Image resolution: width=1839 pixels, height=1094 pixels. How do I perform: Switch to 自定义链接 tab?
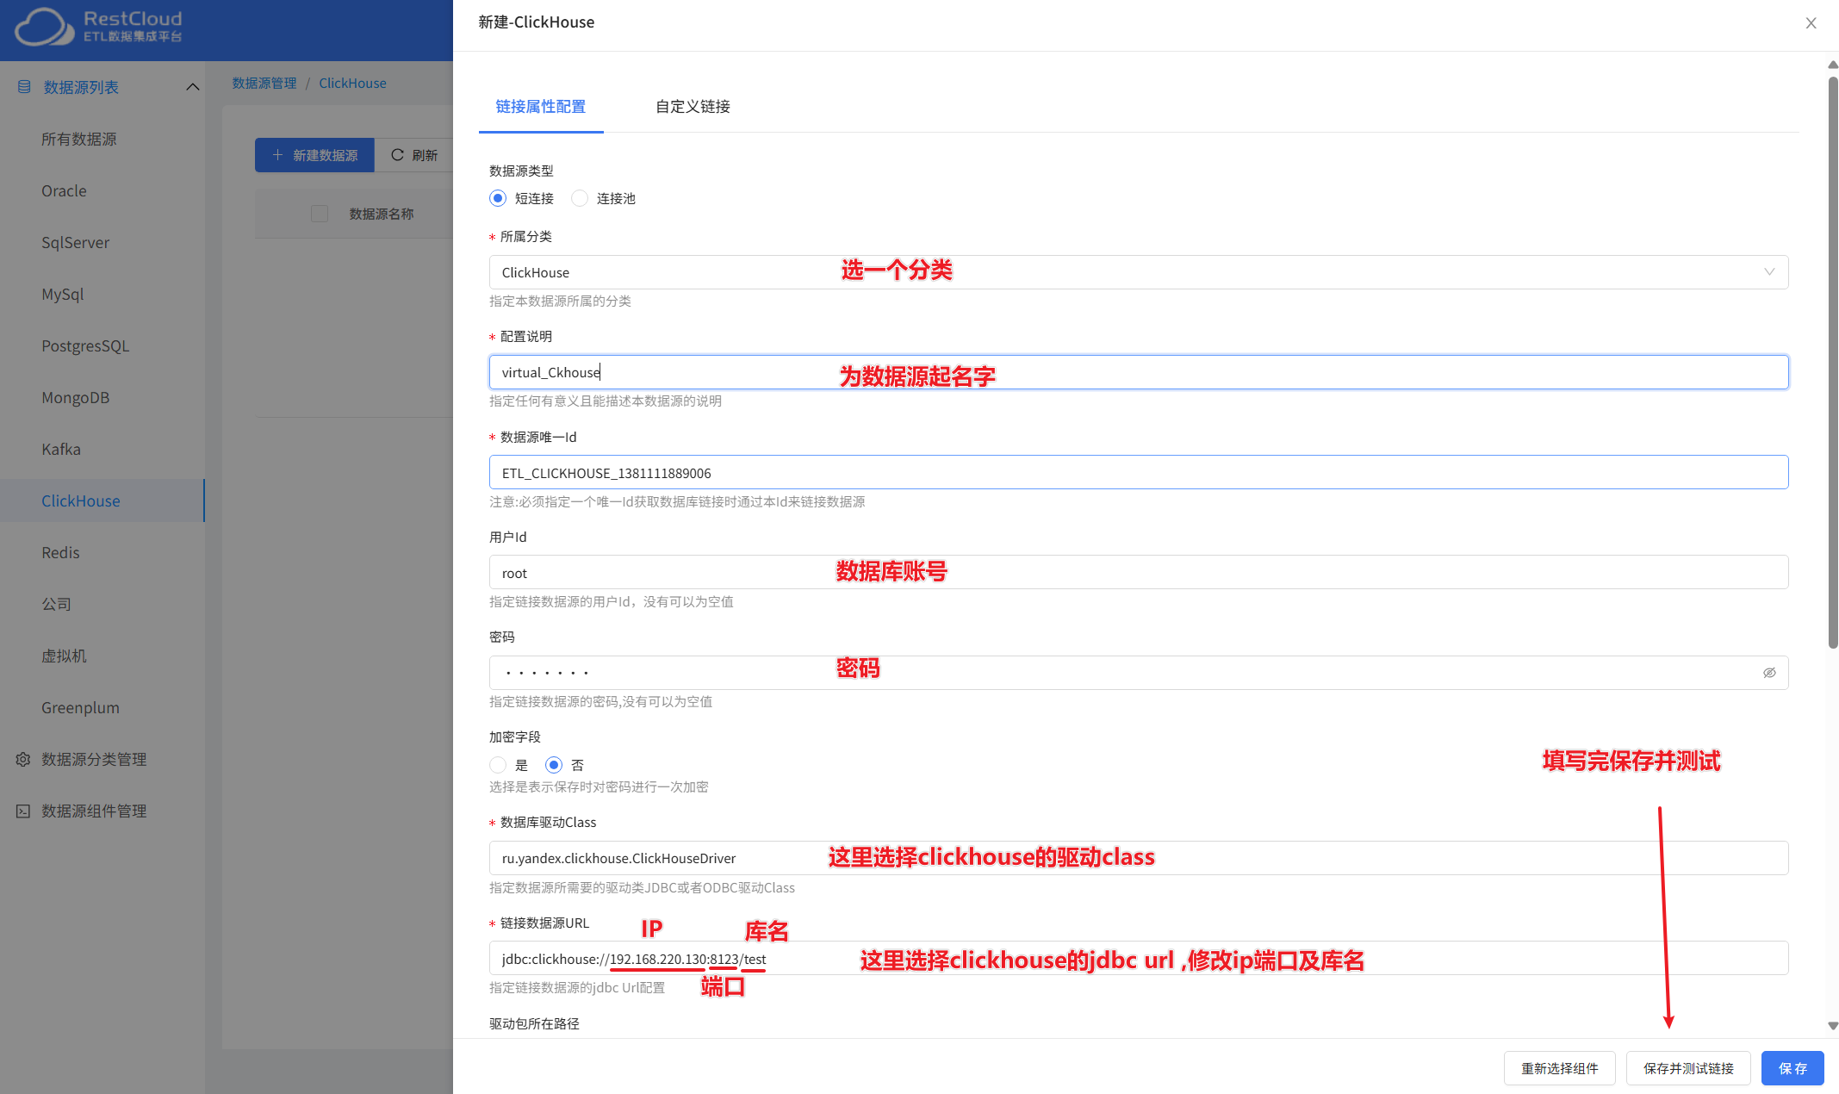click(x=693, y=107)
